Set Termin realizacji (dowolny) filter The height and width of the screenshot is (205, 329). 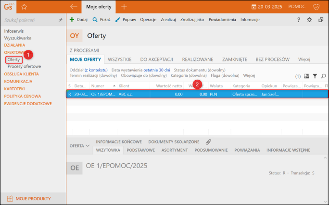coord(93,75)
